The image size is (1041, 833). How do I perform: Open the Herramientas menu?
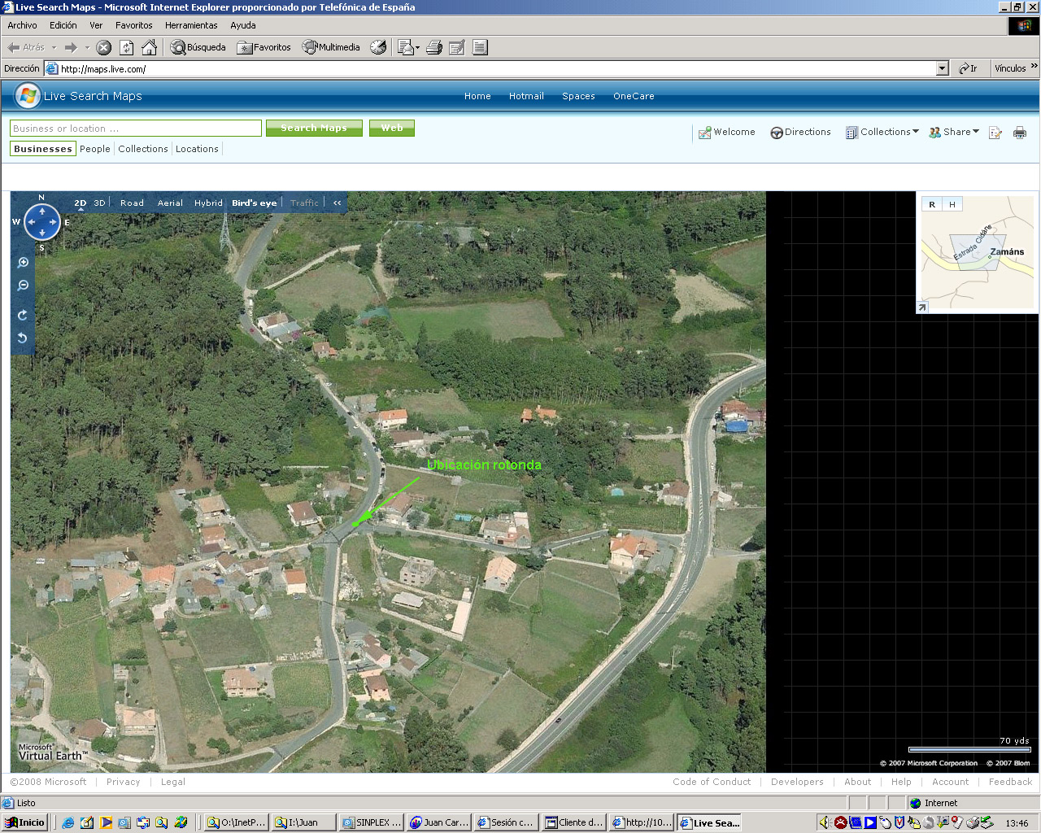point(191,25)
